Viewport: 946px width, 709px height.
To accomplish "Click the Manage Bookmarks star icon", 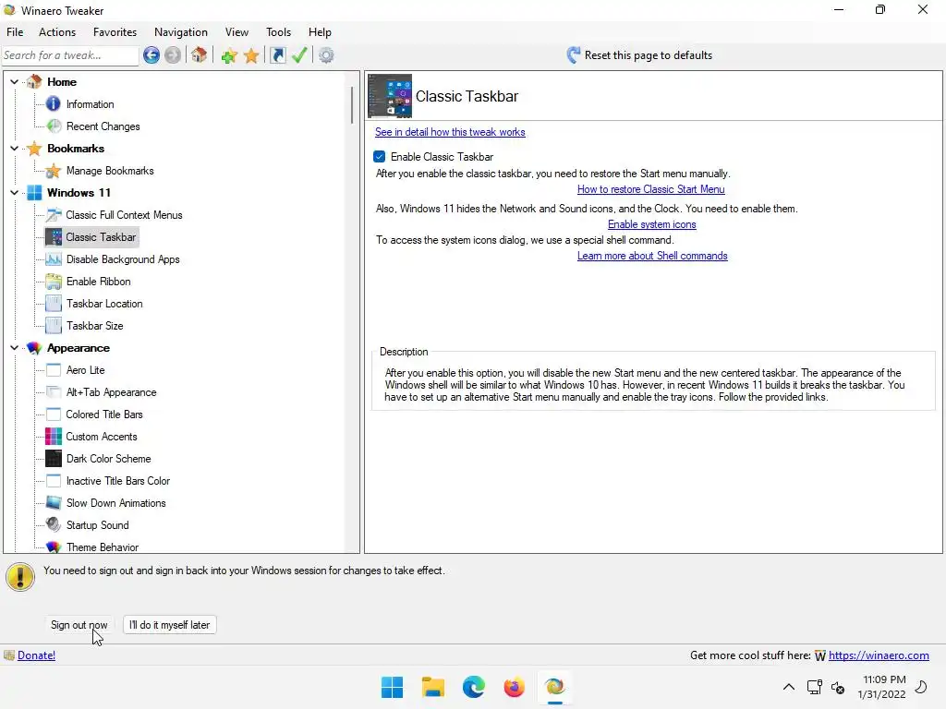I will pos(54,171).
